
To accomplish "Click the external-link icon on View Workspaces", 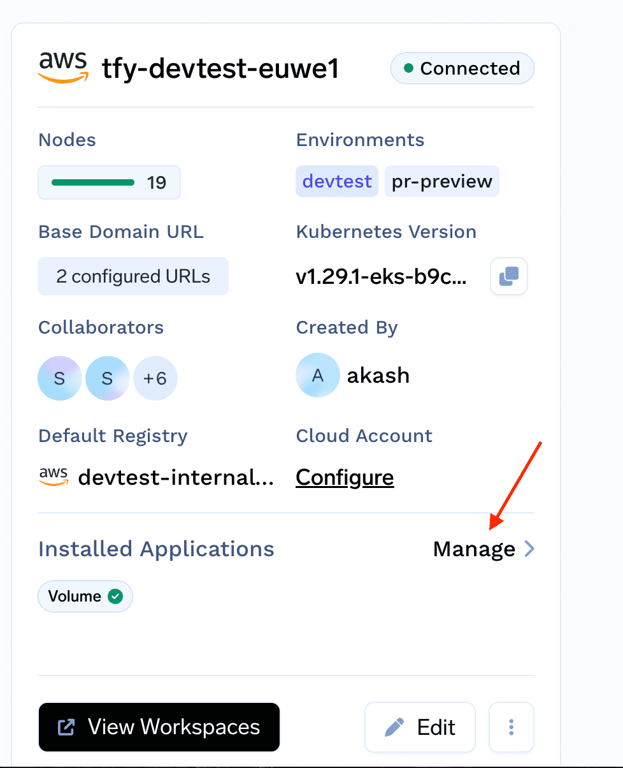I will 66,727.
